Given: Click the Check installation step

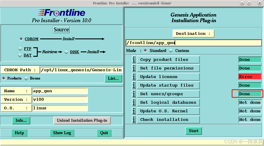Looking at the screenshot, I should click(x=168, y=119).
